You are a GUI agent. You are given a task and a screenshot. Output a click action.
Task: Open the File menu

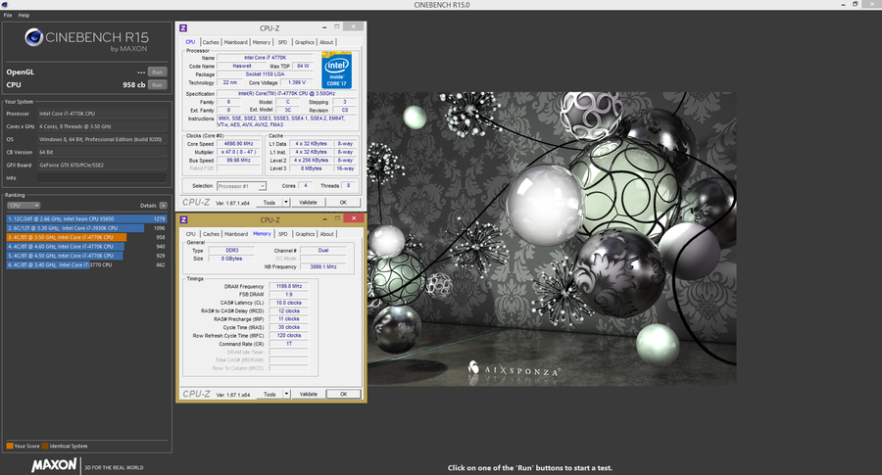[x=8, y=15]
